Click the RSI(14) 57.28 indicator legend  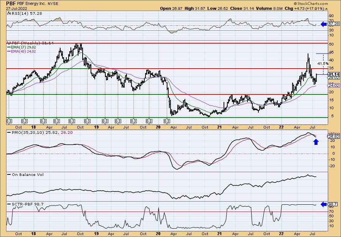click(x=24, y=14)
